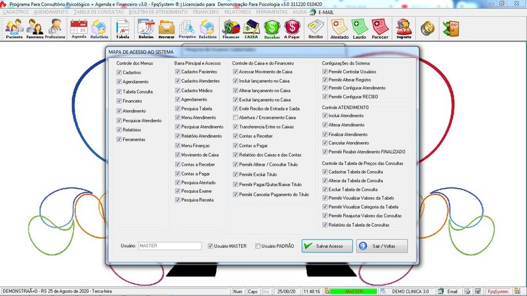This screenshot has height=296, width=527.
Task: Click the A Pagar dollar icon
Action: 292,28
